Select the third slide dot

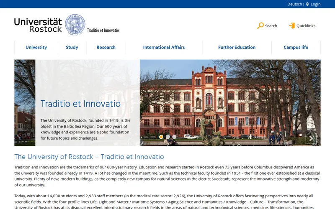(x=174, y=137)
